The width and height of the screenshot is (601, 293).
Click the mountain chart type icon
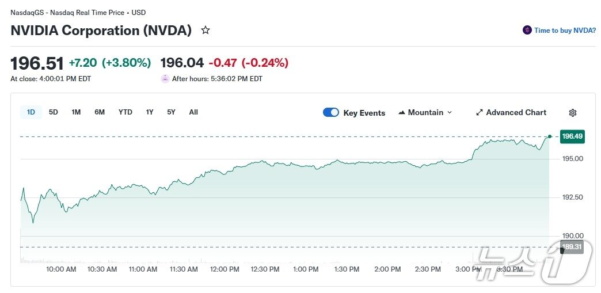(402, 113)
